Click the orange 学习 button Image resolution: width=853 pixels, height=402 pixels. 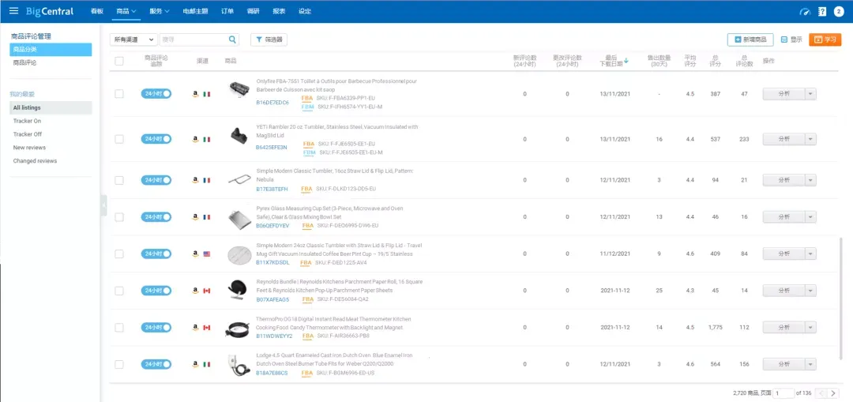pos(825,39)
